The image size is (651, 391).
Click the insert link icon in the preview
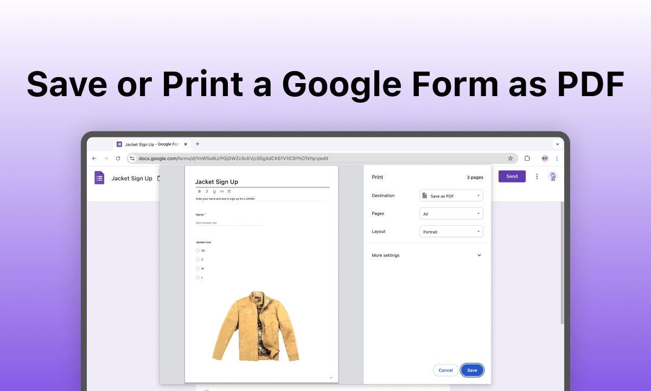pyautogui.click(x=221, y=192)
